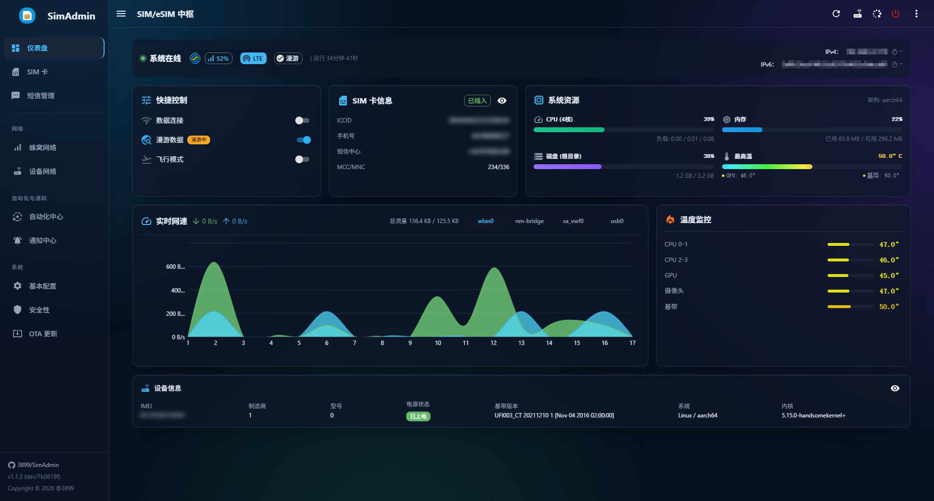
Task: Open the 3899/SimAdmin GitHub link
Action: [x=34, y=465]
